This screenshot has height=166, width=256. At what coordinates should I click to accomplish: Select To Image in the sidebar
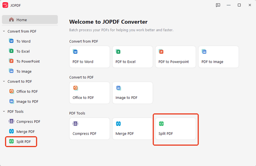click(24, 72)
